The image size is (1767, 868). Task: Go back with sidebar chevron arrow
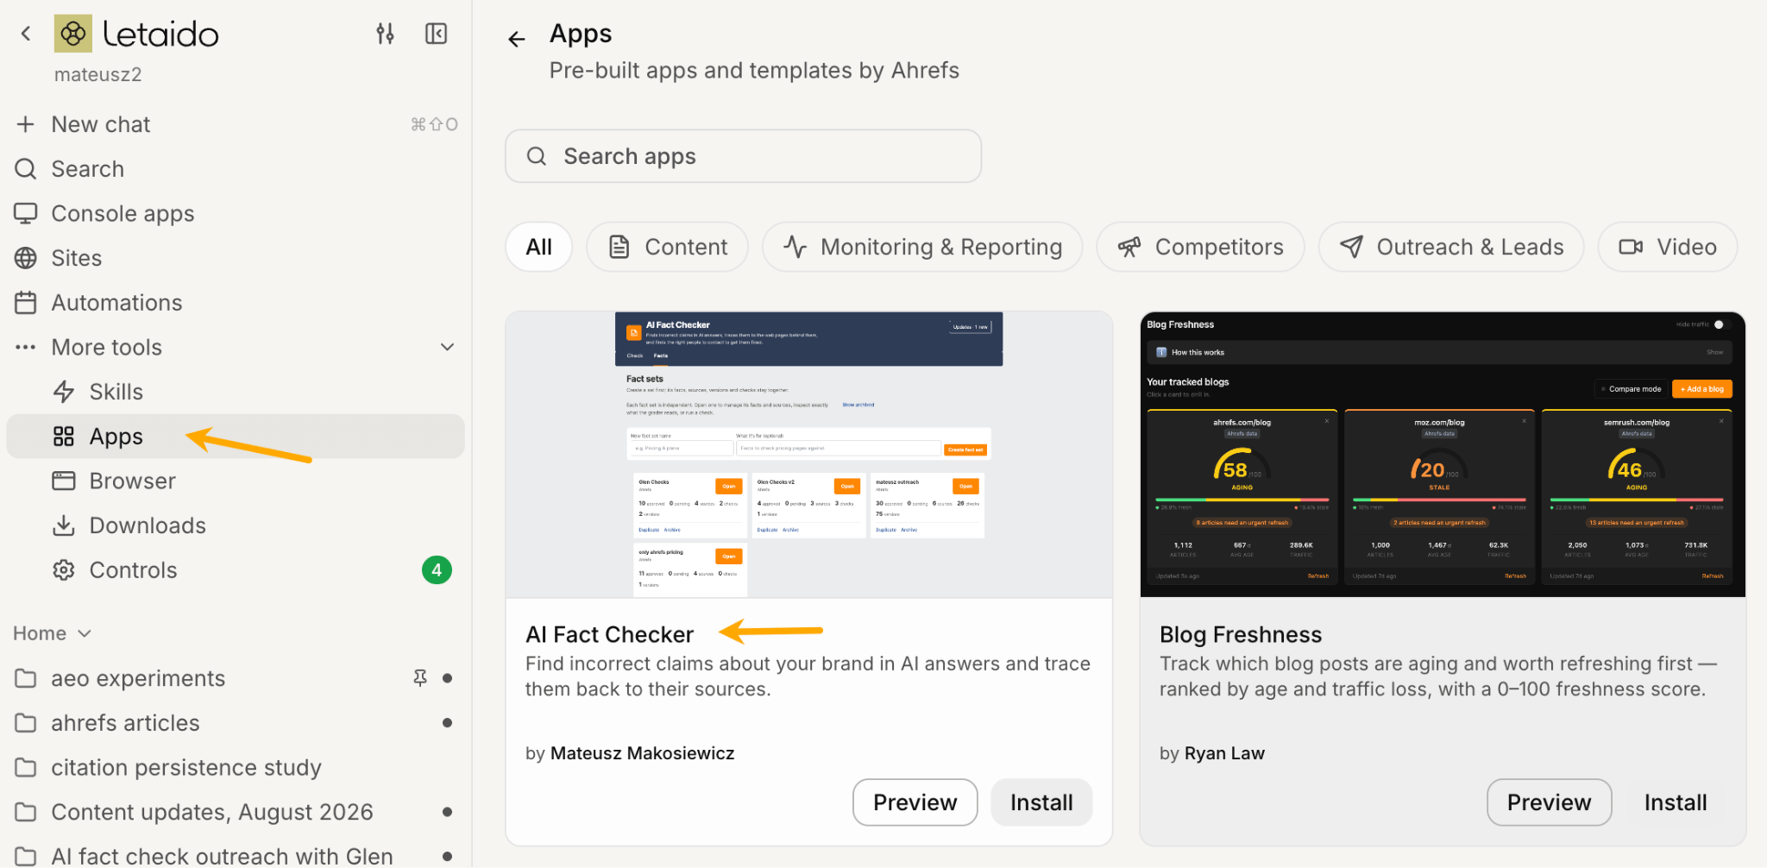click(x=26, y=34)
